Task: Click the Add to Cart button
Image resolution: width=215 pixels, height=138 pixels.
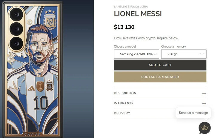Action: tap(160, 65)
